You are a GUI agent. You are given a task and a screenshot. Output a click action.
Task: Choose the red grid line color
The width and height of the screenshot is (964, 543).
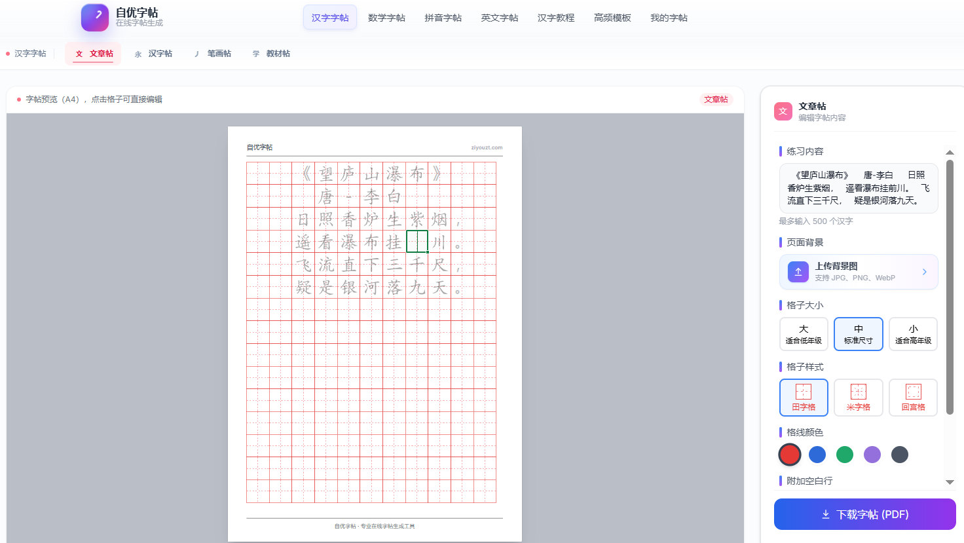790,455
